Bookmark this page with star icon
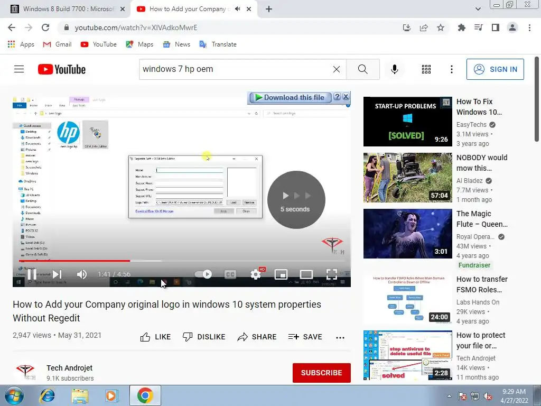 pos(441,27)
